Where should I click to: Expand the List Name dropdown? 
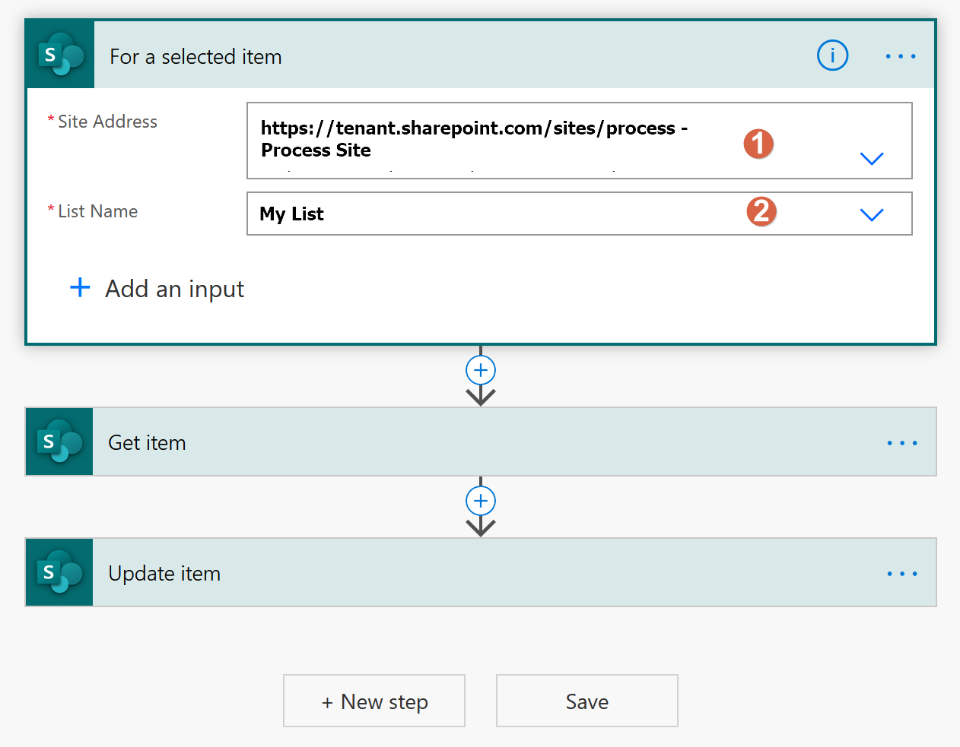click(872, 214)
